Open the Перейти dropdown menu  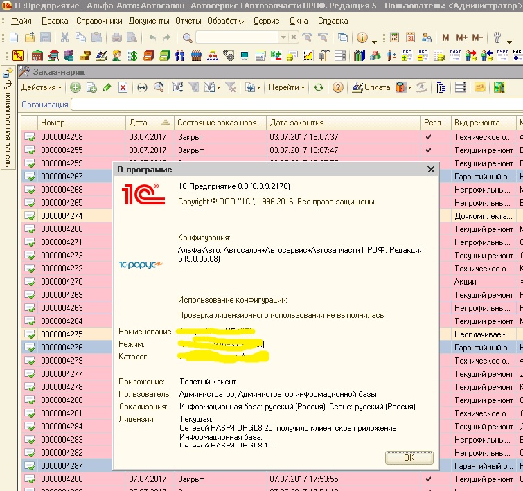point(287,87)
